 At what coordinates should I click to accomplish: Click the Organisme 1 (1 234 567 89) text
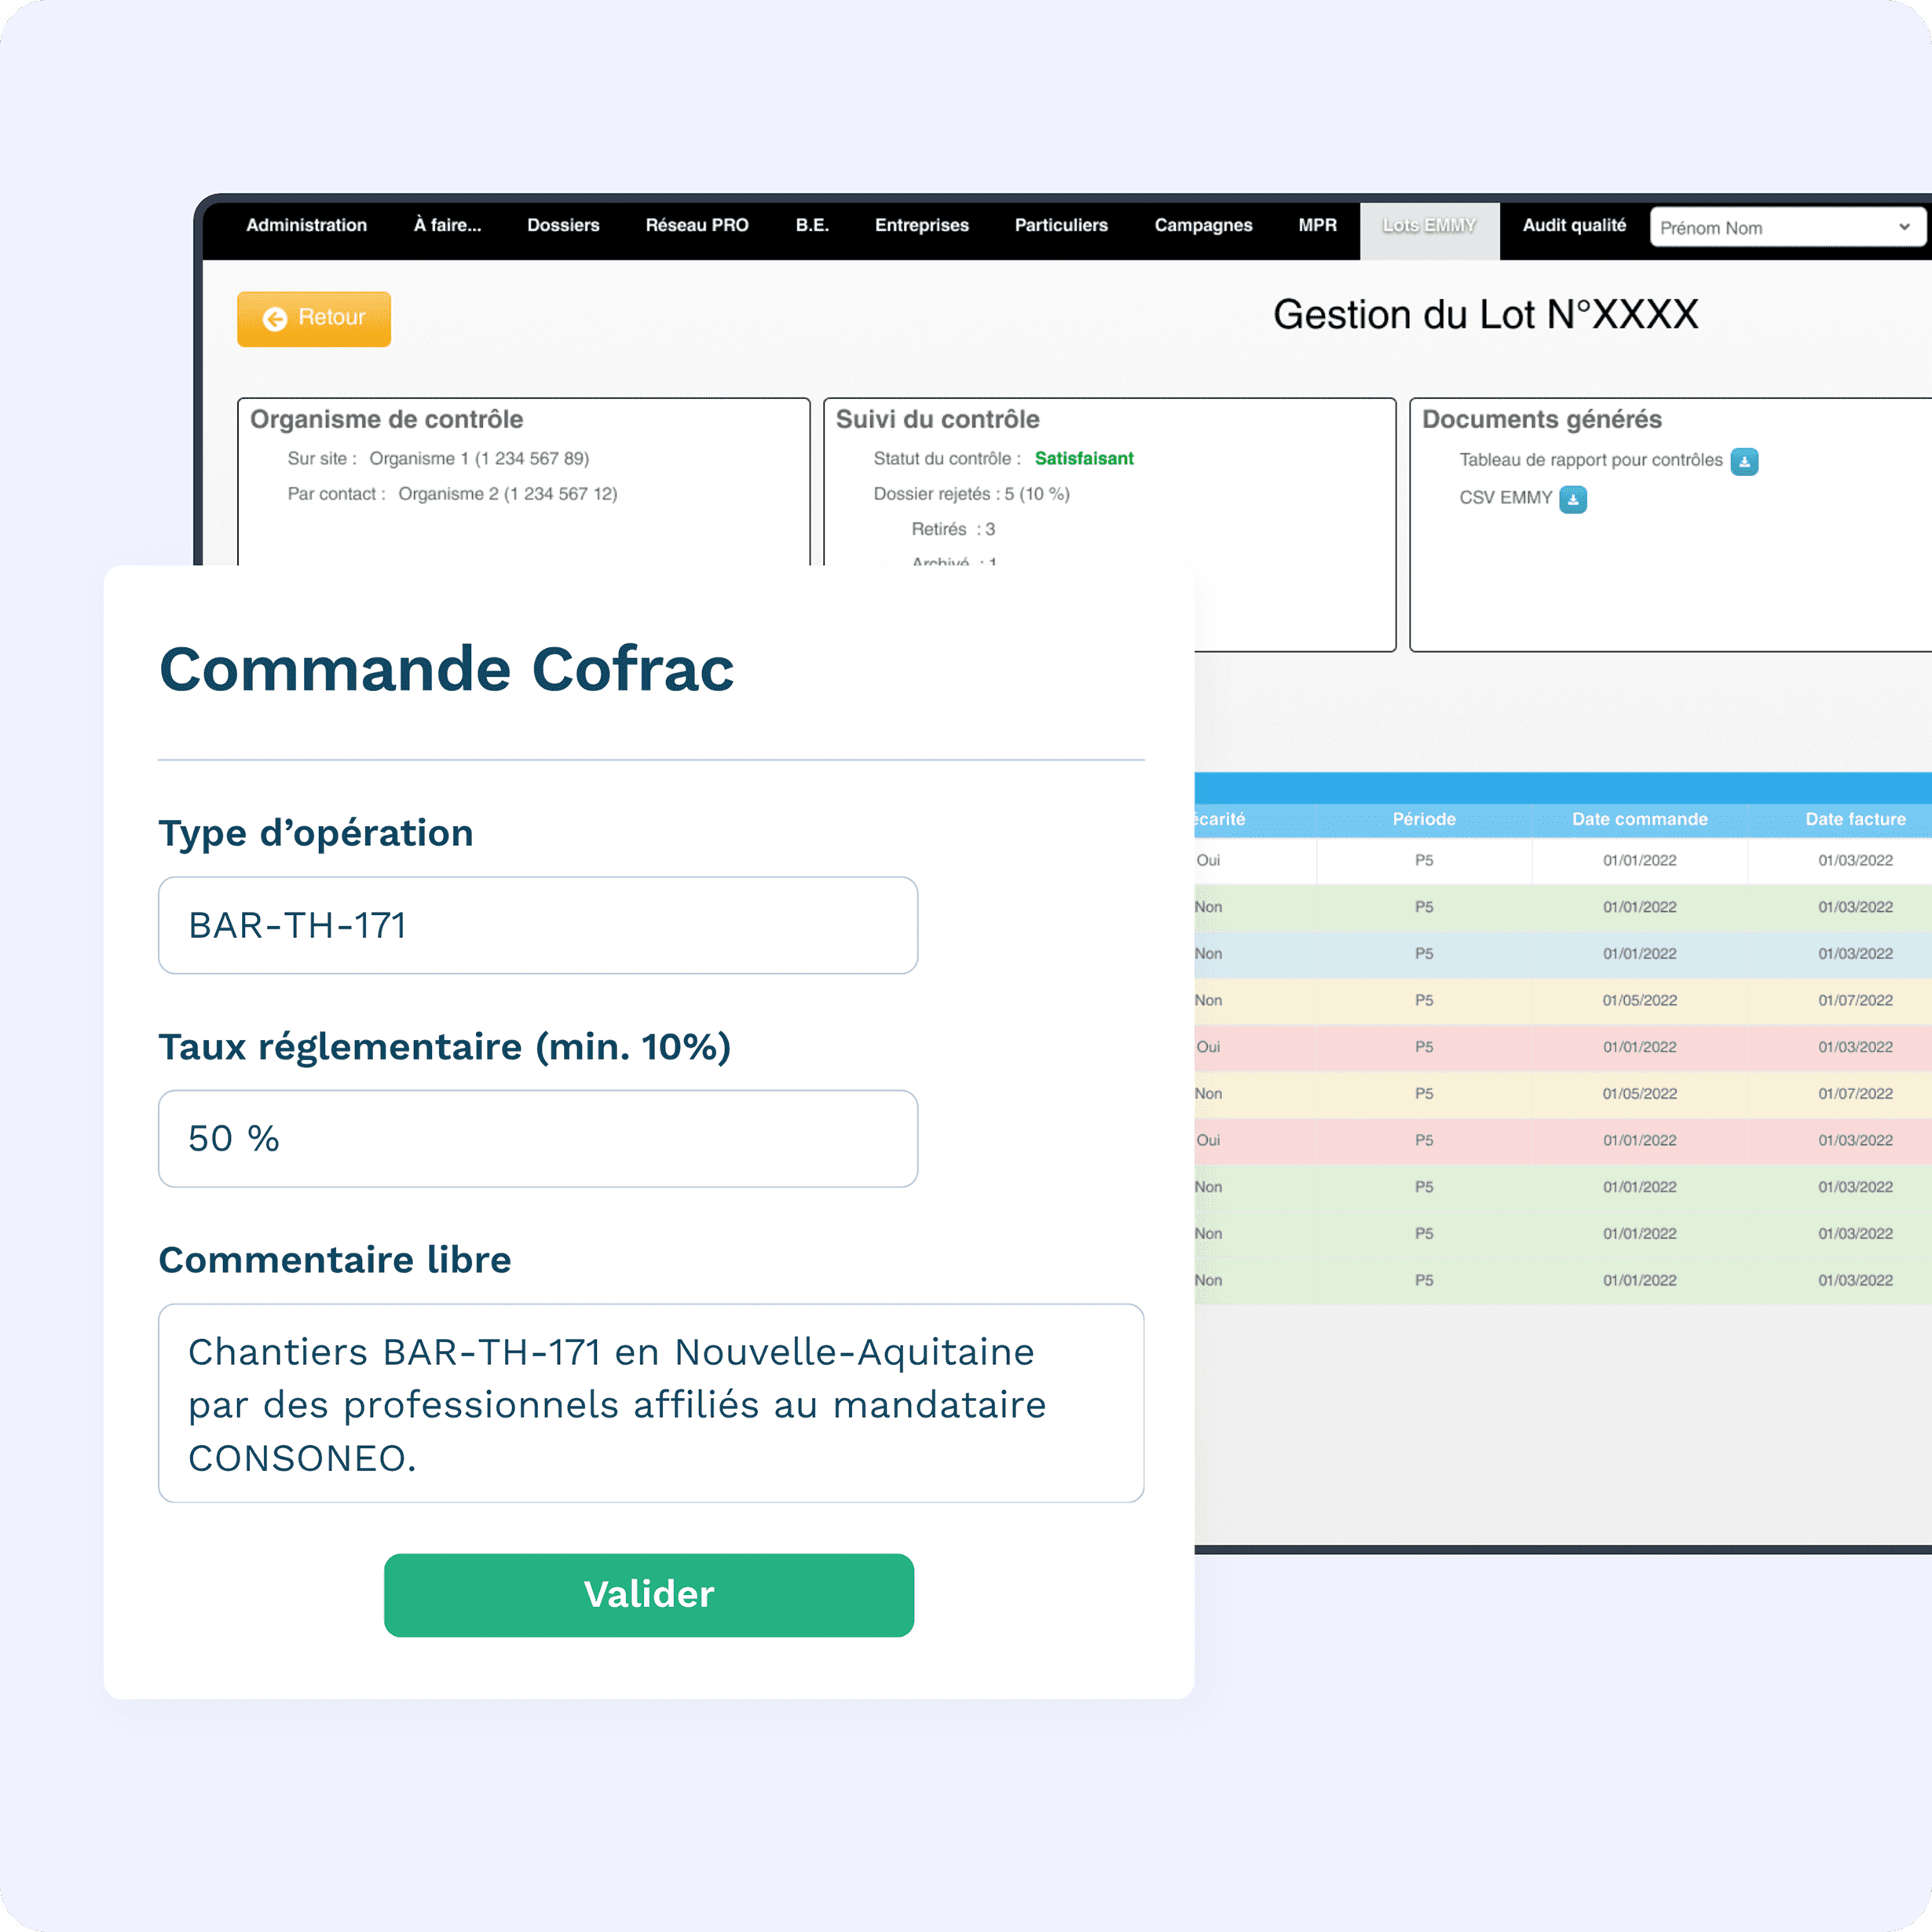pos(479,459)
